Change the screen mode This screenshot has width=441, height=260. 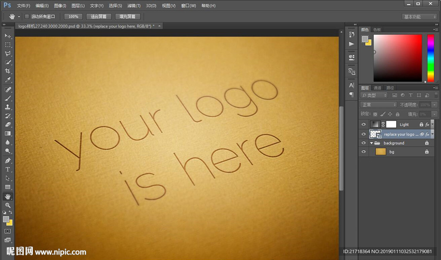[x=8, y=240]
